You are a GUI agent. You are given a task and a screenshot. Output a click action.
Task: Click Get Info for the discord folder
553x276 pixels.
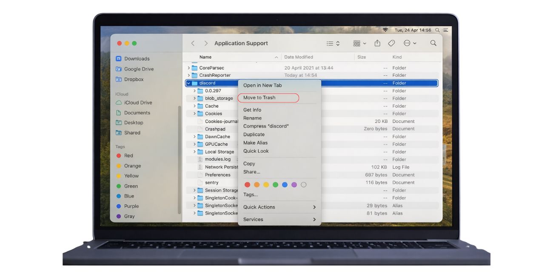coord(251,110)
